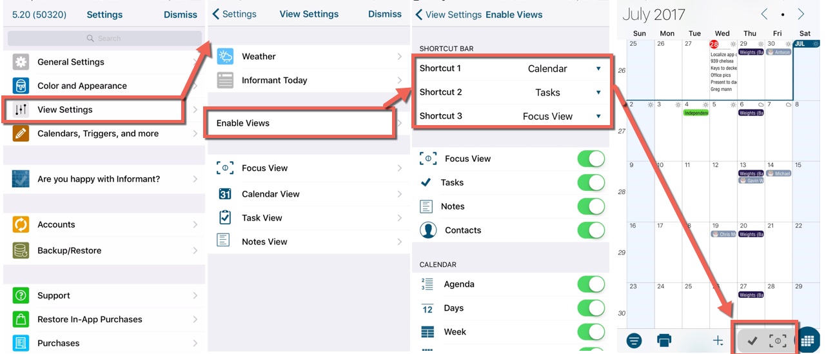
Task: Turn off the Notes view toggle
Action: click(x=591, y=206)
